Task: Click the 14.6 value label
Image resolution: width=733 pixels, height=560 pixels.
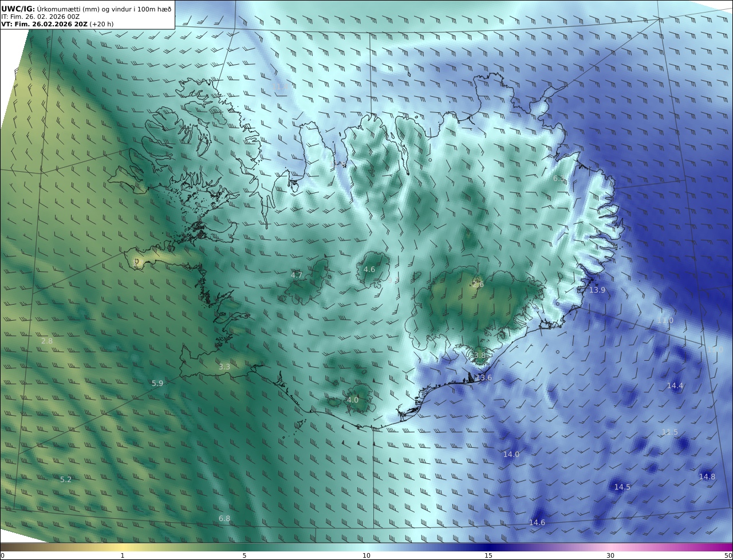Action: pyautogui.click(x=537, y=522)
